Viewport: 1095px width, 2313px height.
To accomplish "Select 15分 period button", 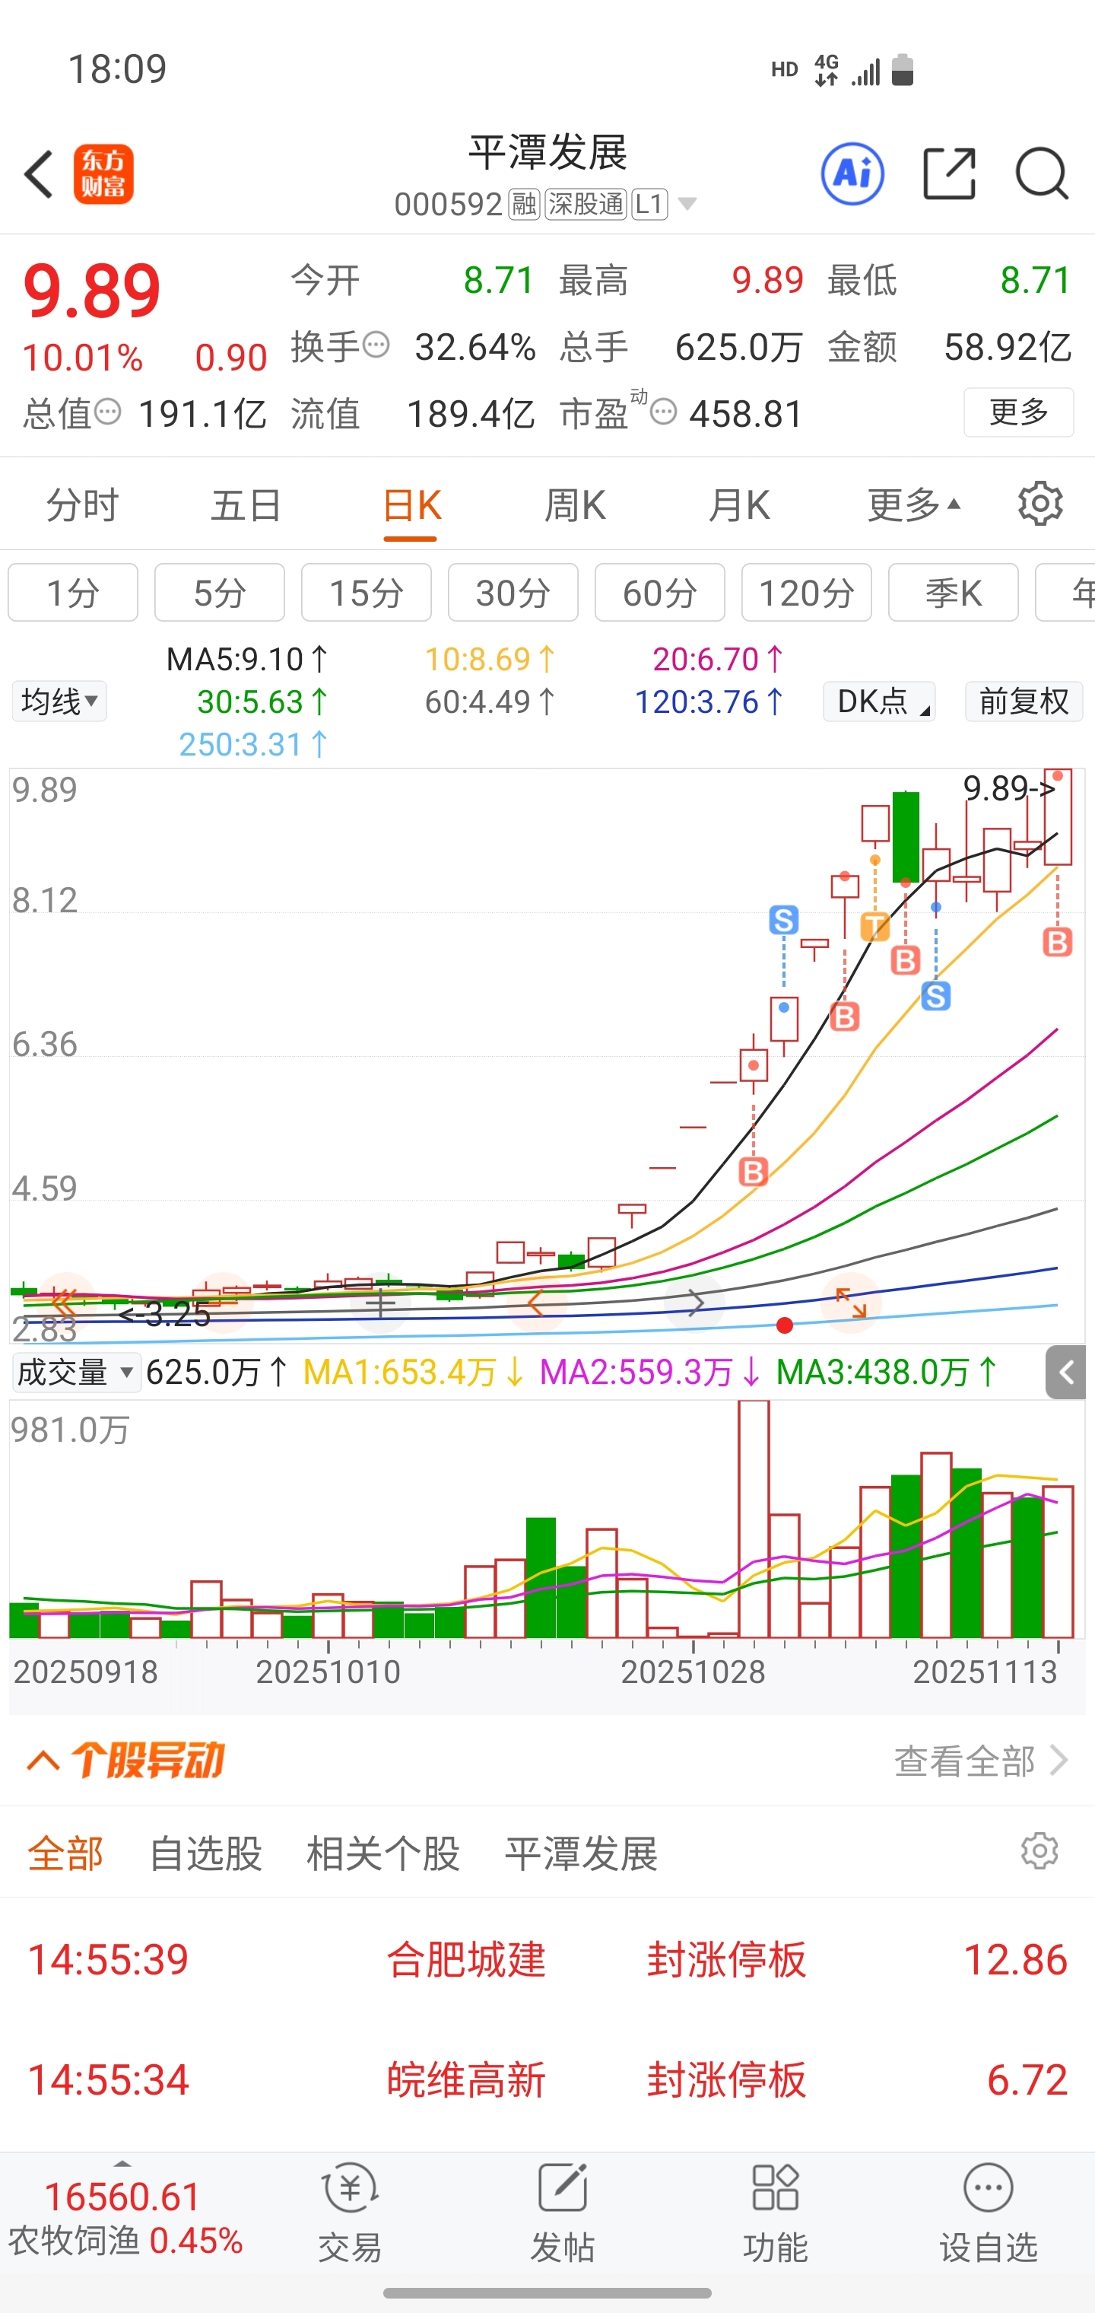I will pyautogui.click(x=367, y=593).
